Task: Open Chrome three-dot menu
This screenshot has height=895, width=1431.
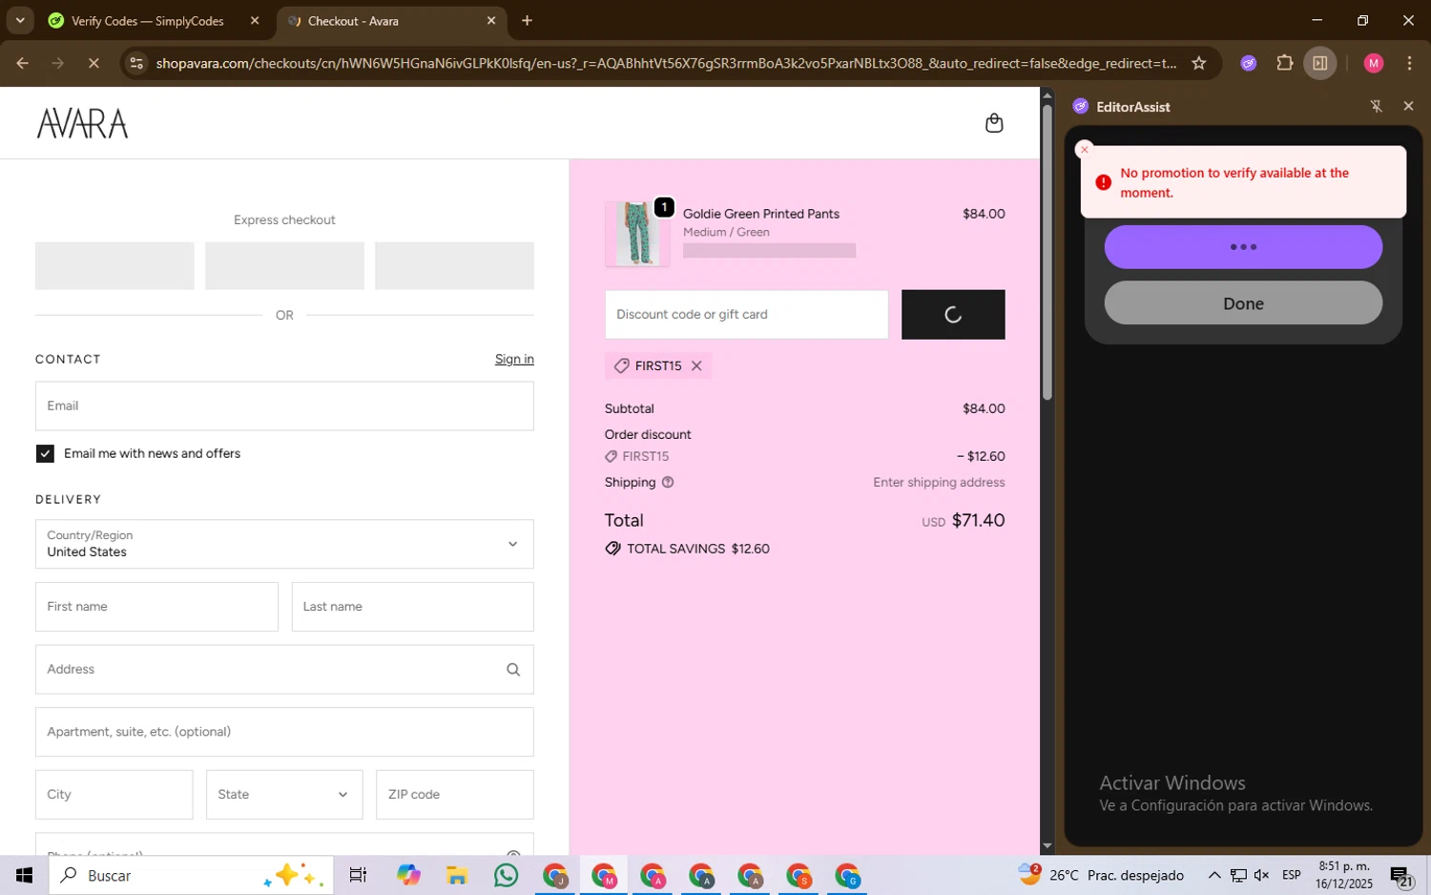Action: pyautogui.click(x=1410, y=63)
